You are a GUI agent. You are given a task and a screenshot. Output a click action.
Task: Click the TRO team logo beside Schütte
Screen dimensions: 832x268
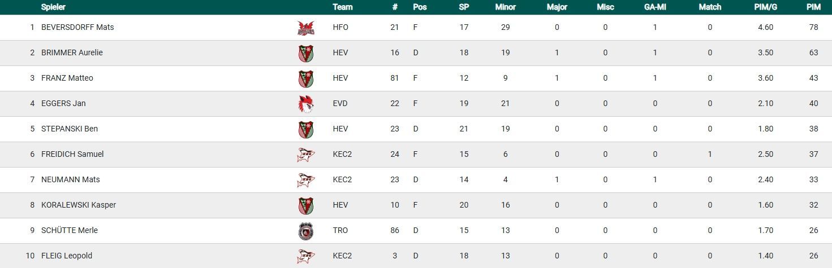click(x=305, y=231)
